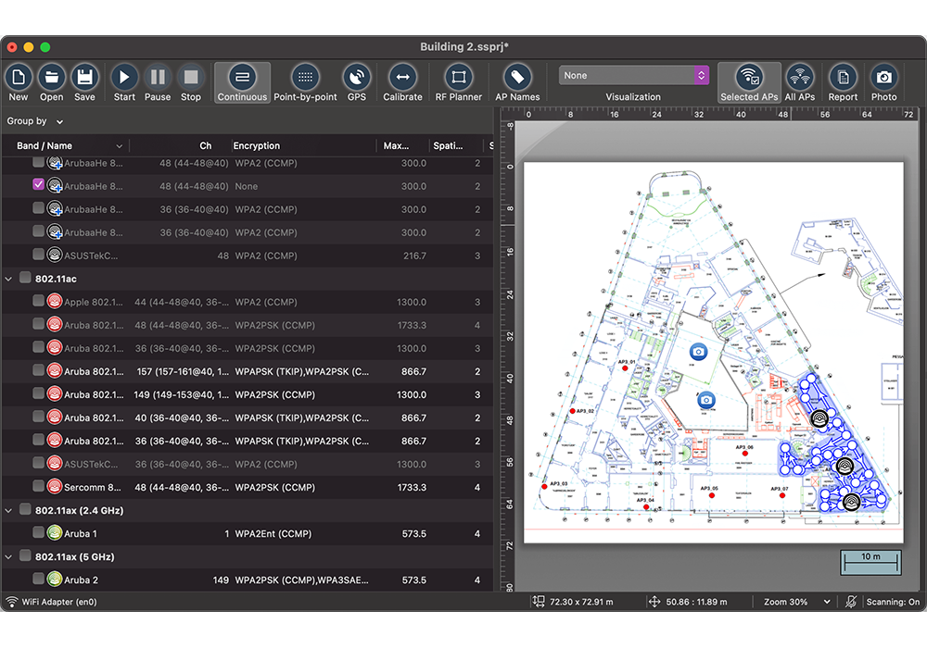Viewport: 927px width, 648px height.
Task: Click the Apple 802.11ac AP icon
Action: coord(55,302)
